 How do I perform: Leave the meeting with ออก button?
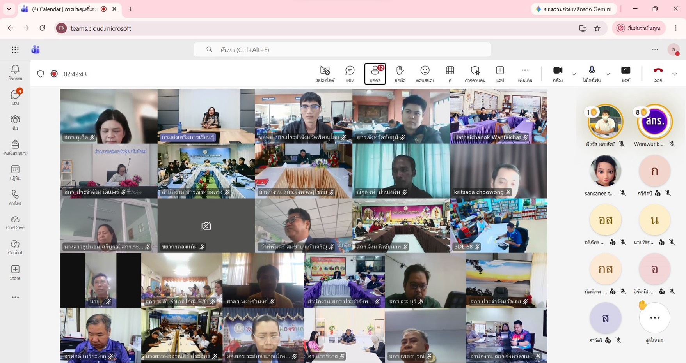pos(658,74)
